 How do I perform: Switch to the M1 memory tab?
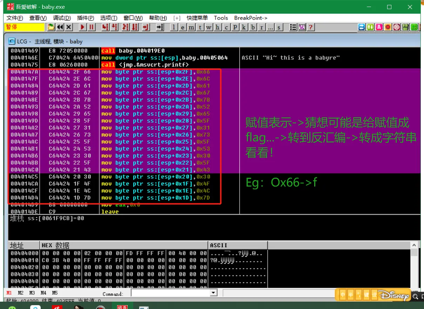point(9,293)
